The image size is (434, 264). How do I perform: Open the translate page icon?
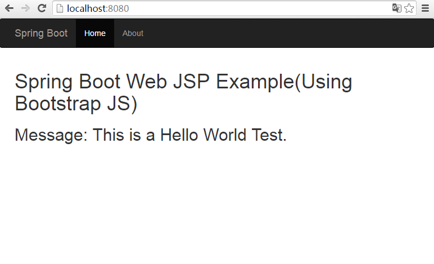pos(397,8)
